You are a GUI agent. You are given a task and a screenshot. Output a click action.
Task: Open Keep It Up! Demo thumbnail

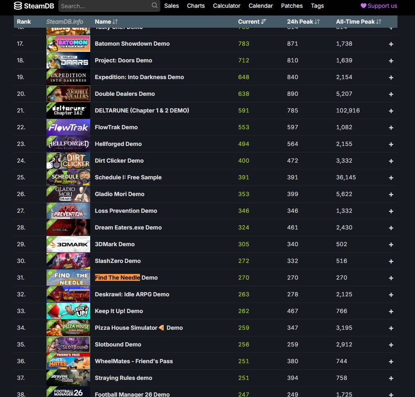click(x=68, y=311)
